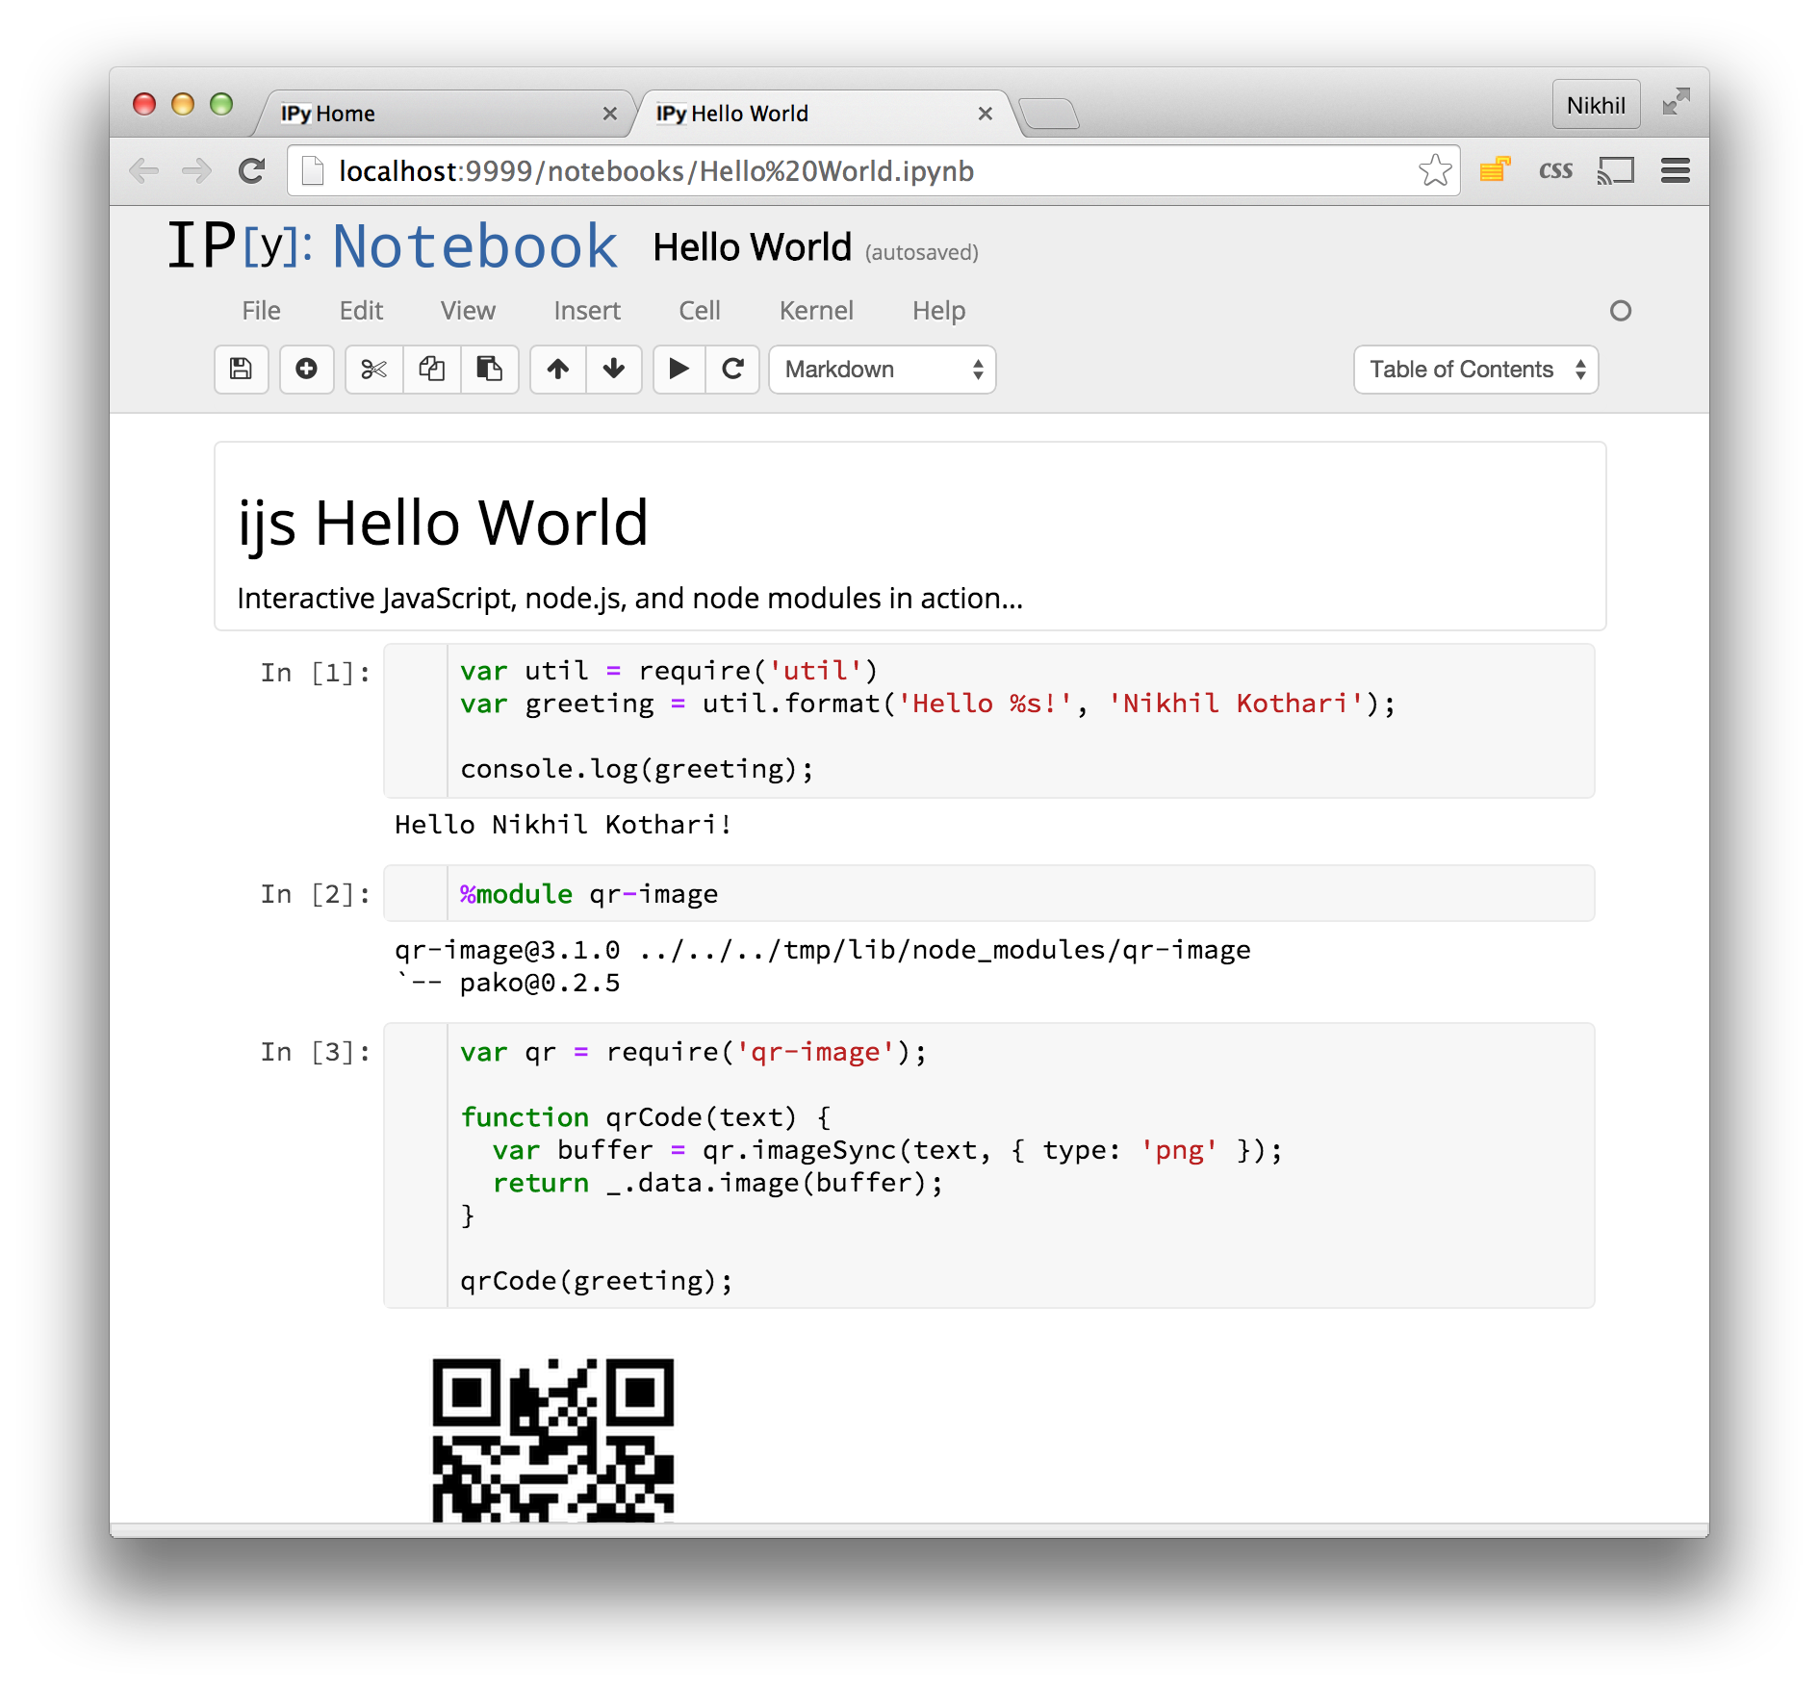Insert a new cell with the plus icon
Viewport: 1819px width, 1690px height.
pyautogui.click(x=306, y=370)
